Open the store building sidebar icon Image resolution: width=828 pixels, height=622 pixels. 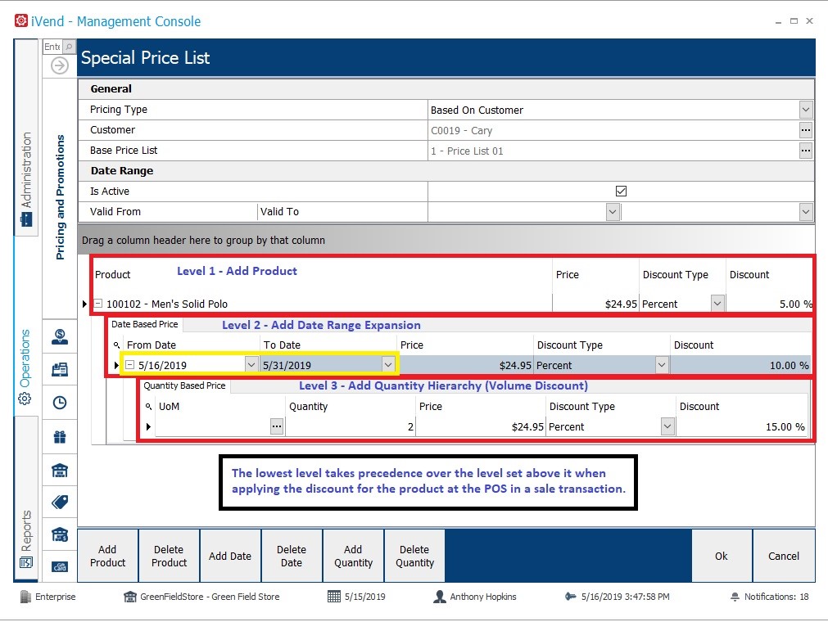(60, 470)
